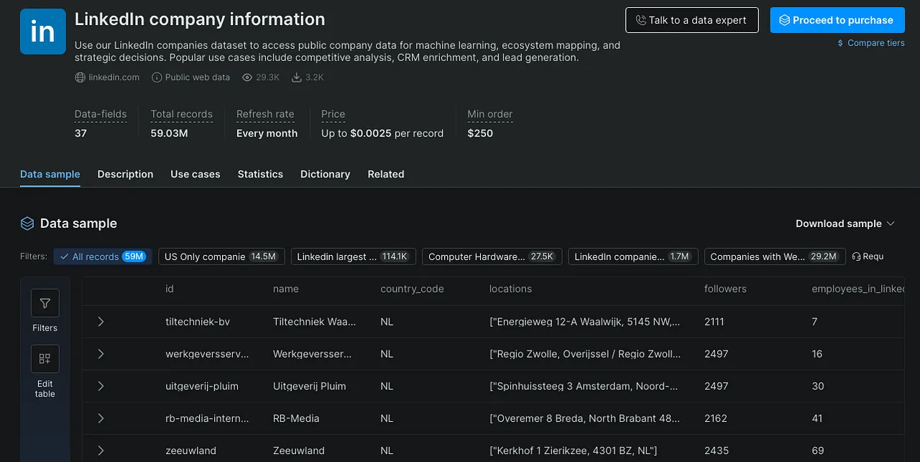Click the followers column header
Screen dimensions: 920x462
[x=725, y=289]
